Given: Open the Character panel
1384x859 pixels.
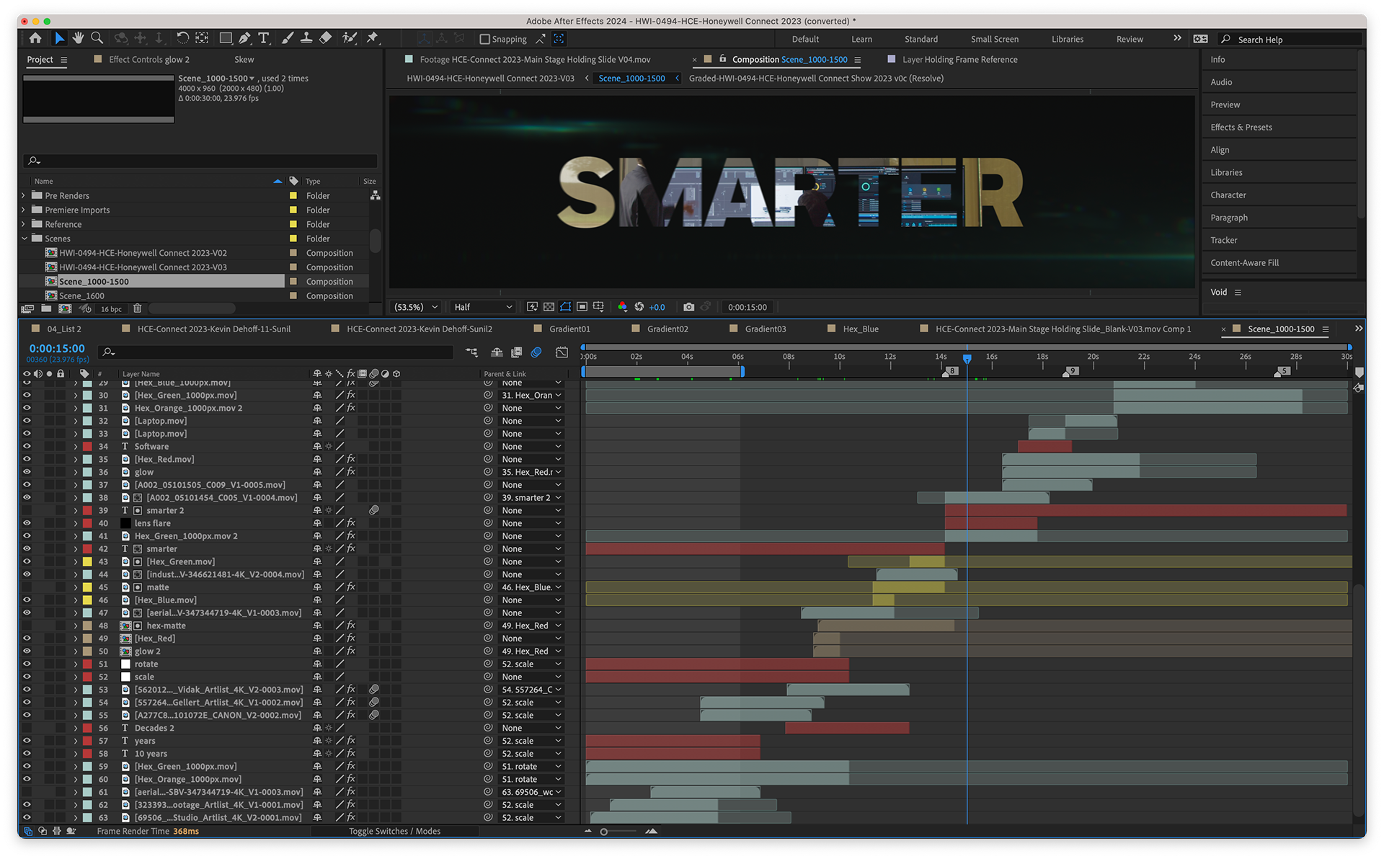Looking at the screenshot, I should tap(1228, 195).
